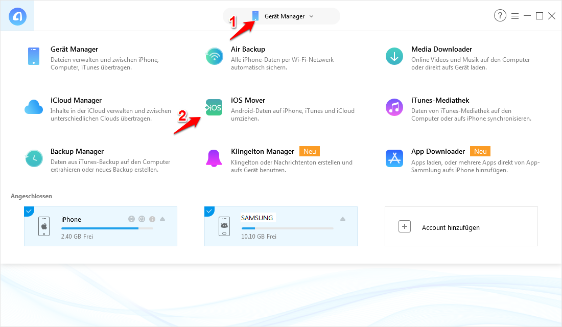
Task: Open Backup Manager feature
Action: click(77, 151)
